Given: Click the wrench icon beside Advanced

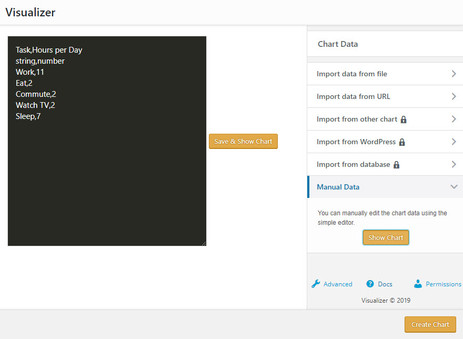Looking at the screenshot, I should (x=316, y=284).
